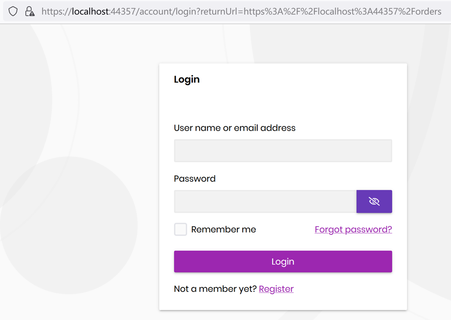Show password using the crossed-eye button
This screenshot has height=320, width=451.
[x=374, y=202]
